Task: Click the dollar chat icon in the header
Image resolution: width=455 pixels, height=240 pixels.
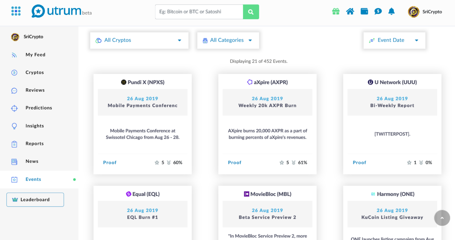Action: tap(378, 11)
